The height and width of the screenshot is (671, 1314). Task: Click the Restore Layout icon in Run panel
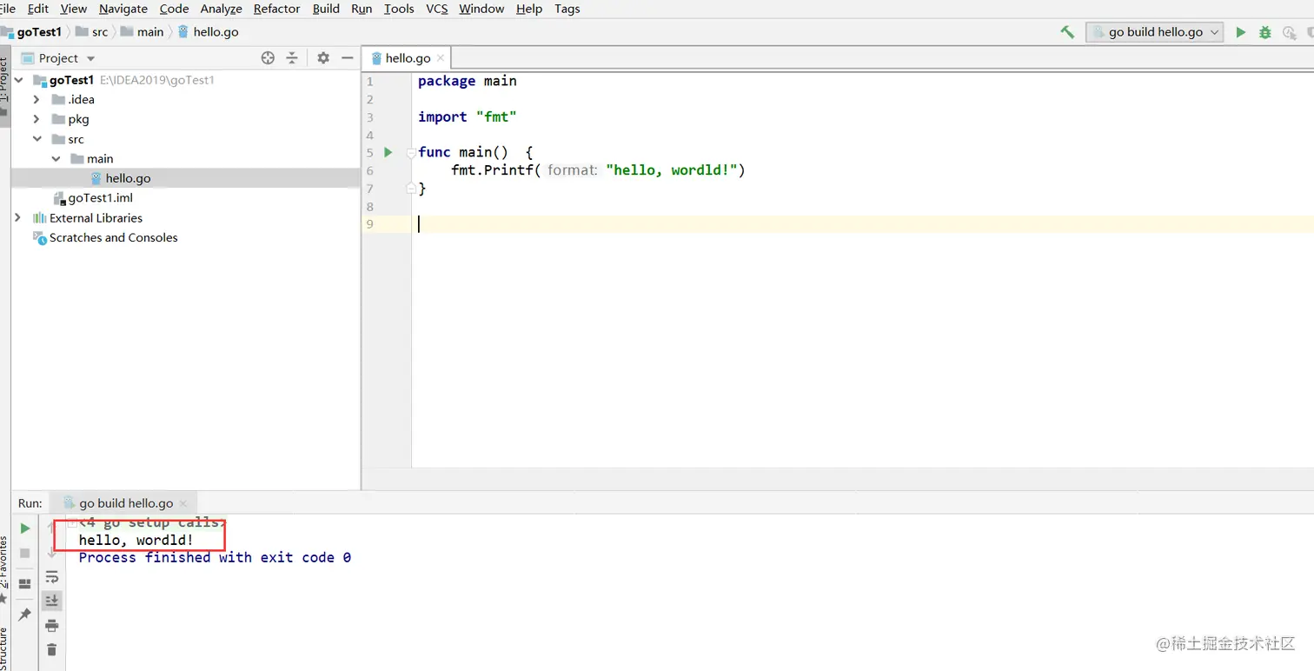pyautogui.click(x=24, y=584)
